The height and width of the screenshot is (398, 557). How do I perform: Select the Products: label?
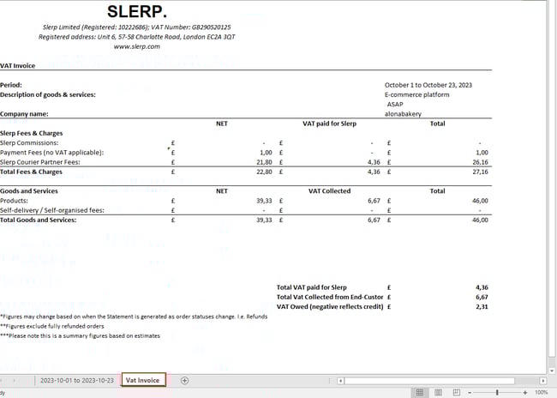click(x=14, y=201)
